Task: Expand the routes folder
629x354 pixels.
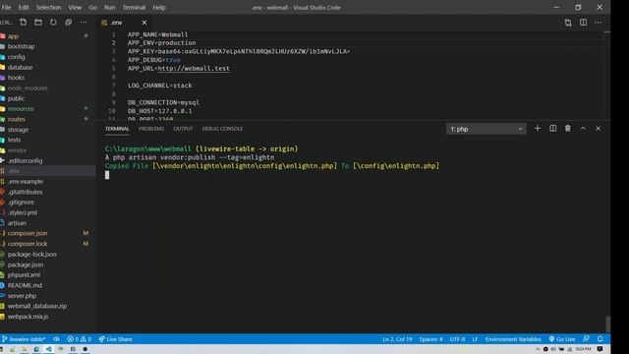Action: [47, 119]
